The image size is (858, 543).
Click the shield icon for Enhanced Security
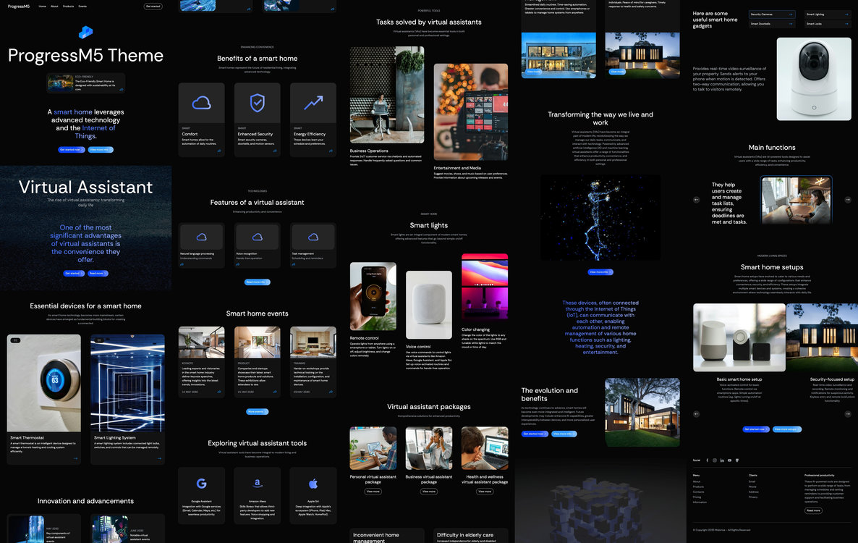(x=258, y=104)
